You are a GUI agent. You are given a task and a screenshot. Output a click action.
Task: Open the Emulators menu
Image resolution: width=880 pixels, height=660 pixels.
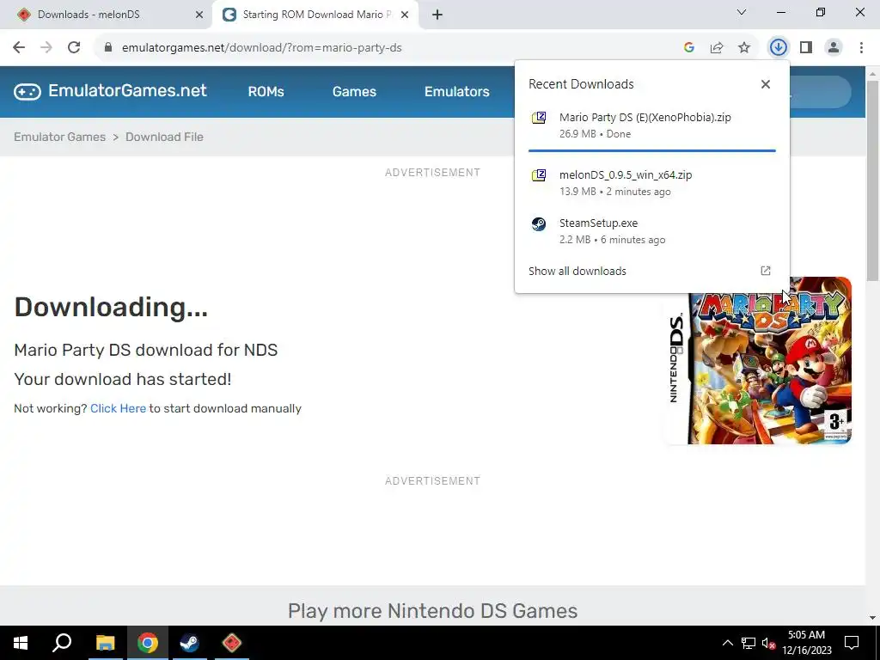tap(457, 91)
